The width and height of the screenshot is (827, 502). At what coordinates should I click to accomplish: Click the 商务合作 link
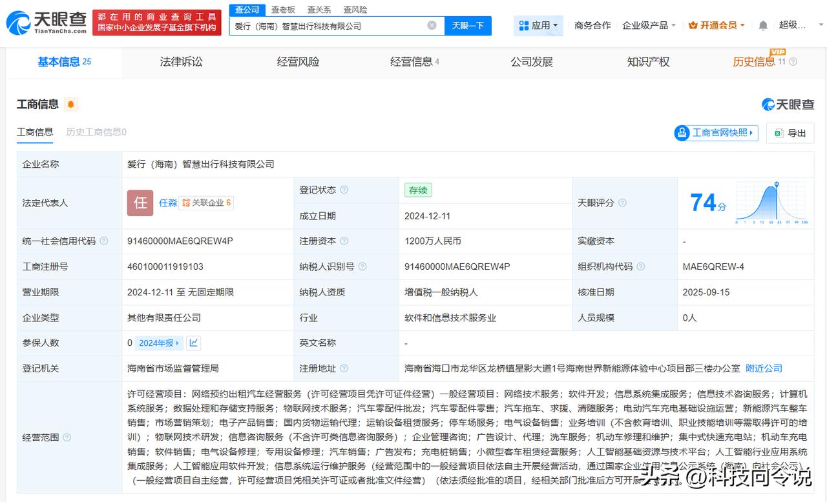click(x=592, y=25)
